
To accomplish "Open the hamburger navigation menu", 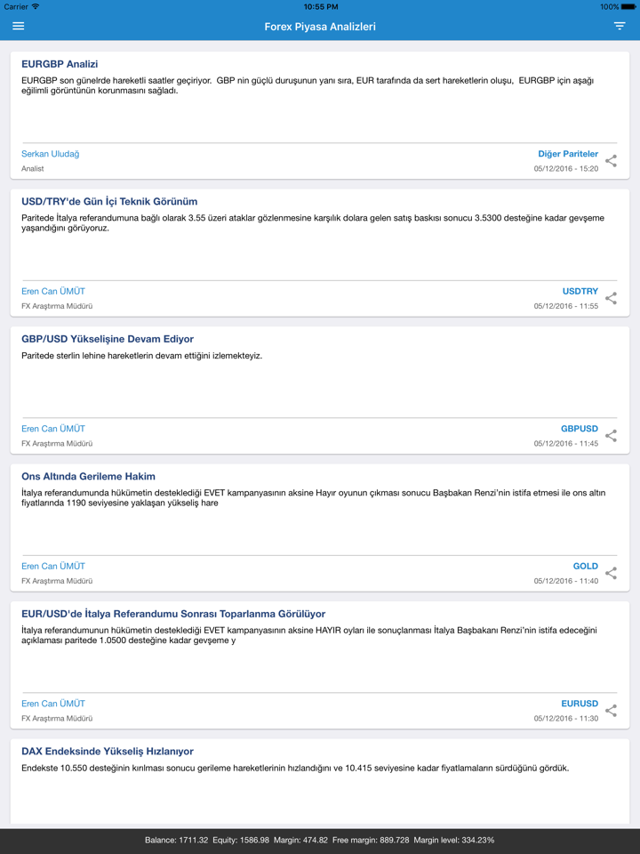I will pos(19,26).
